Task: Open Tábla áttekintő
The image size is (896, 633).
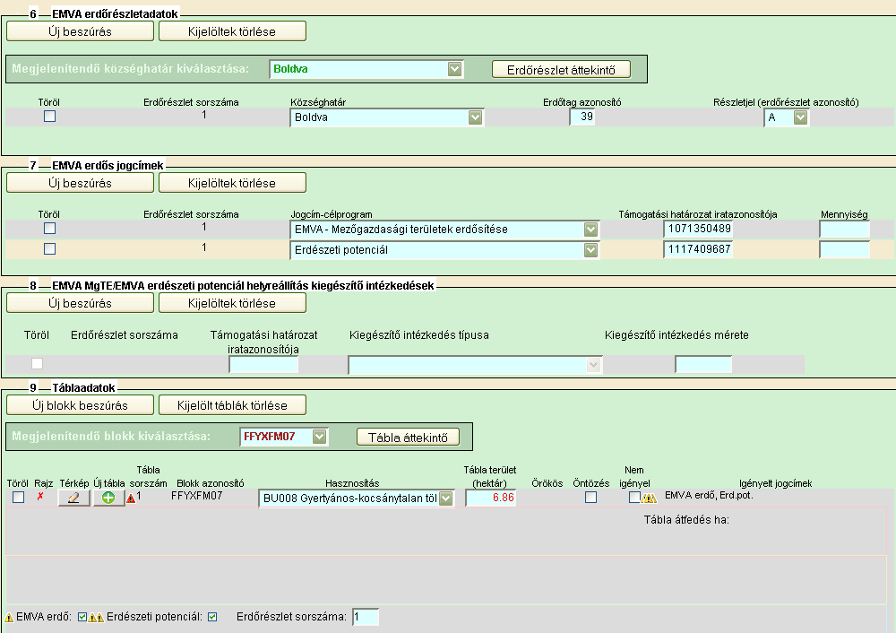Action: pyautogui.click(x=408, y=438)
